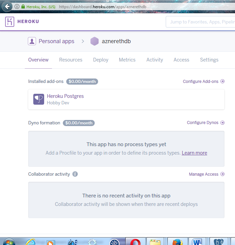
Task: Click the arrow icon beside Configure Add-ons
Action: click(x=222, y=81)
